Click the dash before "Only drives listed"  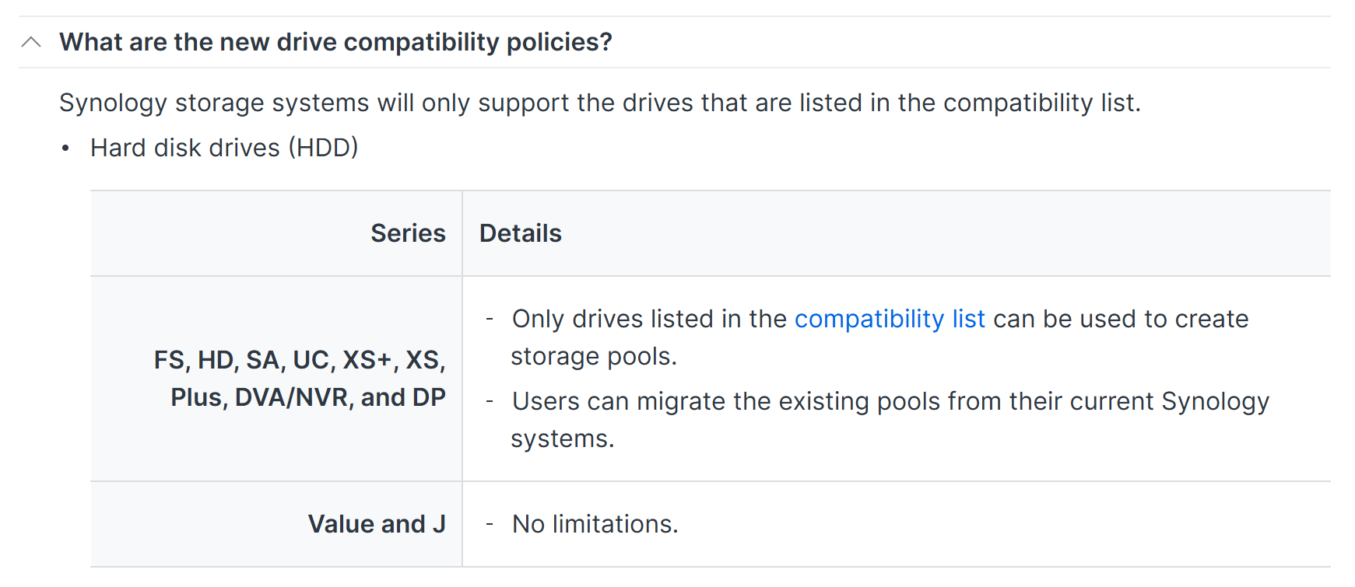pos(490,320)
